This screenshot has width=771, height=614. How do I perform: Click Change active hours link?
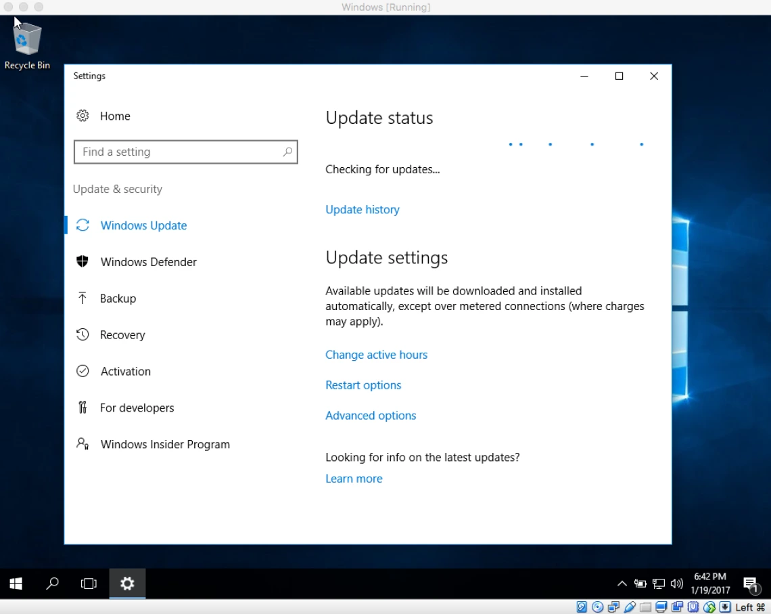pos(376,355)
